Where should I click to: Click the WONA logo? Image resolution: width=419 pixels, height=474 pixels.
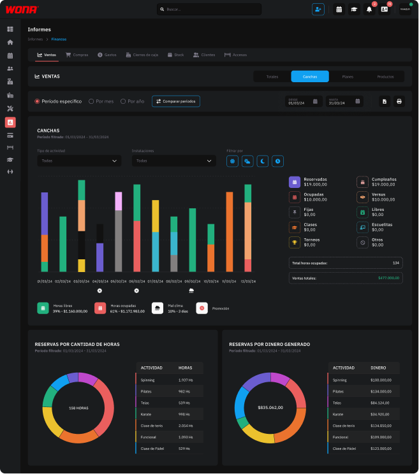[x=22, y=10]
